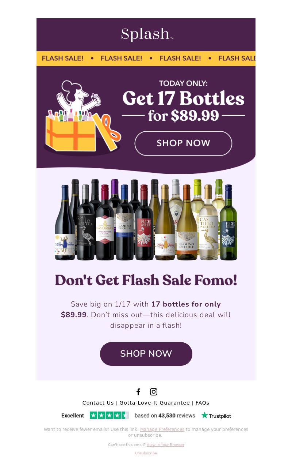Viewport: 292px width, 473px height.
Task: Click the outlined SHOP NOW banner button
Action: tap(183, 143)
